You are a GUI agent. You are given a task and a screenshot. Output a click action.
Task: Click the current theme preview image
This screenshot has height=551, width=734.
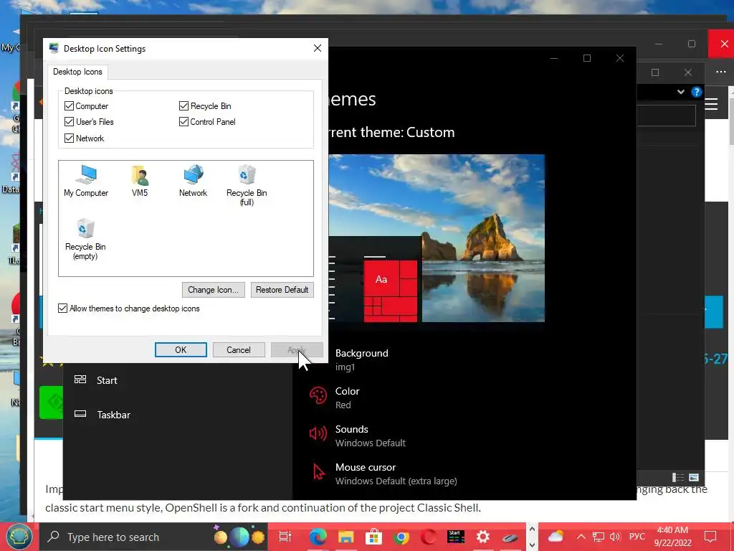[437, 238]
